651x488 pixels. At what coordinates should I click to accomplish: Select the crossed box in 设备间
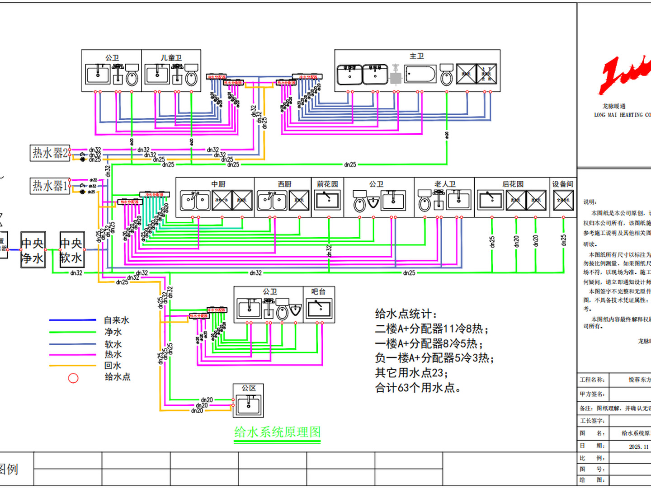(x=563, y=201)
